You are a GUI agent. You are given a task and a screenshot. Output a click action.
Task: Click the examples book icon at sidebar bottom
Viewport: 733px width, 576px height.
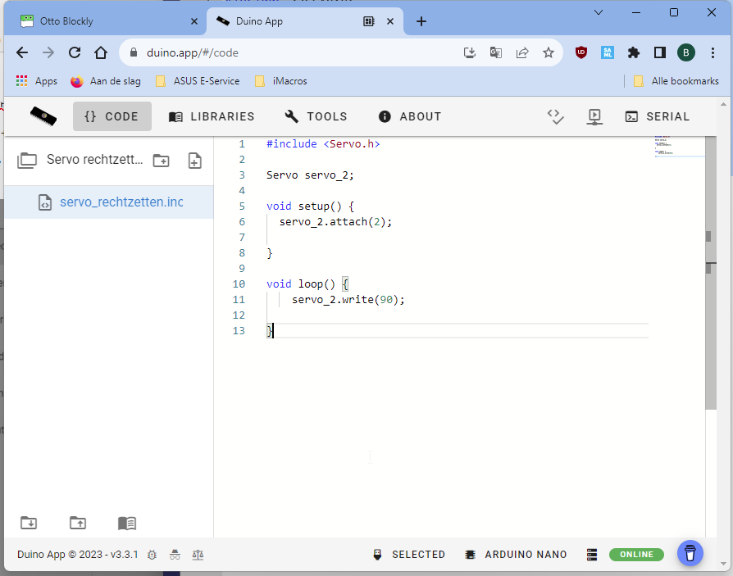(126, 523)
